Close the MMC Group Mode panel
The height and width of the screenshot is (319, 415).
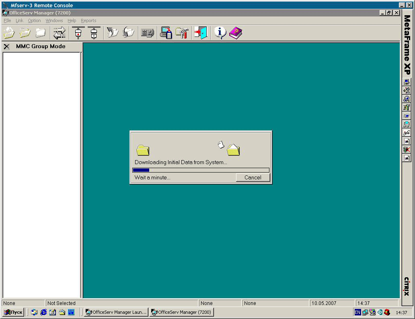pyautogui.click(x=6, y=47)
